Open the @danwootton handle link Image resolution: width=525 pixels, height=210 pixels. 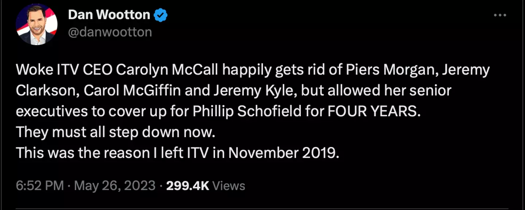tap(110, 32)
